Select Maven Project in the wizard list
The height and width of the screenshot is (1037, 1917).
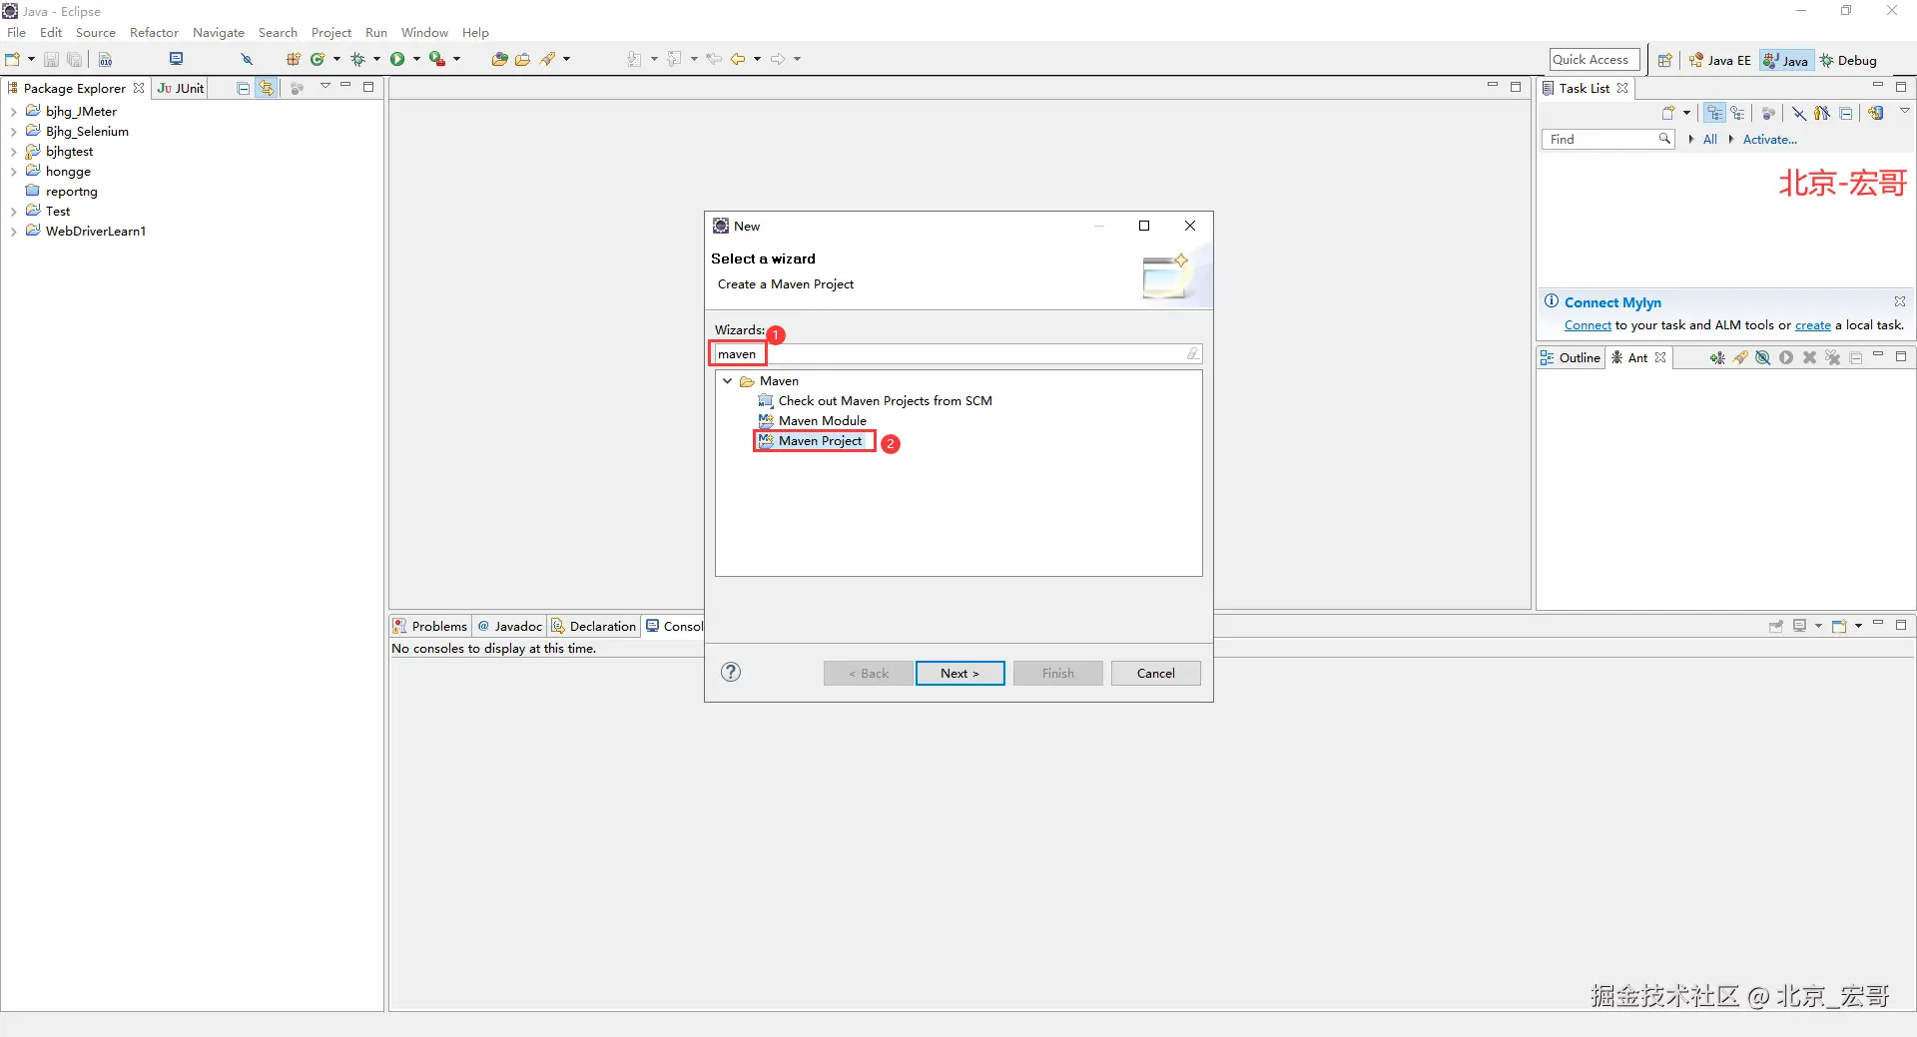click(x=819, y=441)
